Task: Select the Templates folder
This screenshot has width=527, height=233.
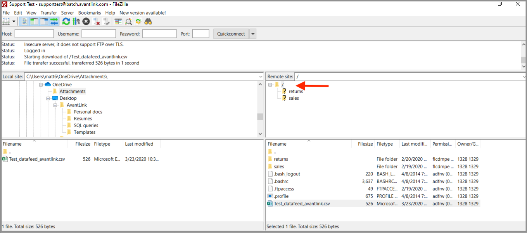Action: pyautogui.click(x=85, y=132)
